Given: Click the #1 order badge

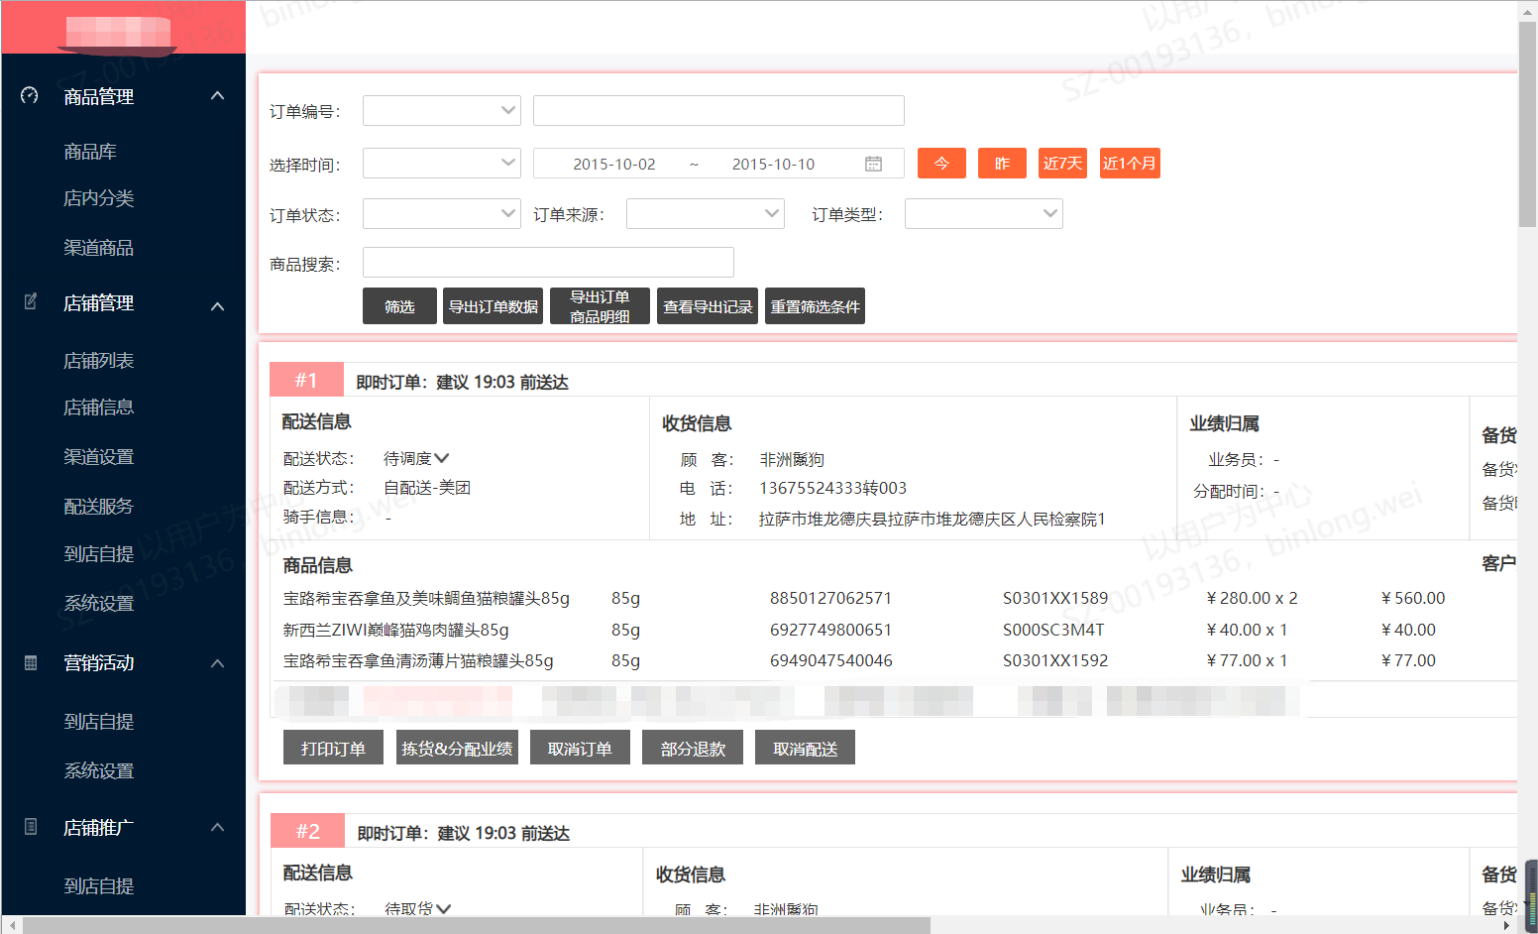Looking at the screenshot, I should [x=306, y=380].
